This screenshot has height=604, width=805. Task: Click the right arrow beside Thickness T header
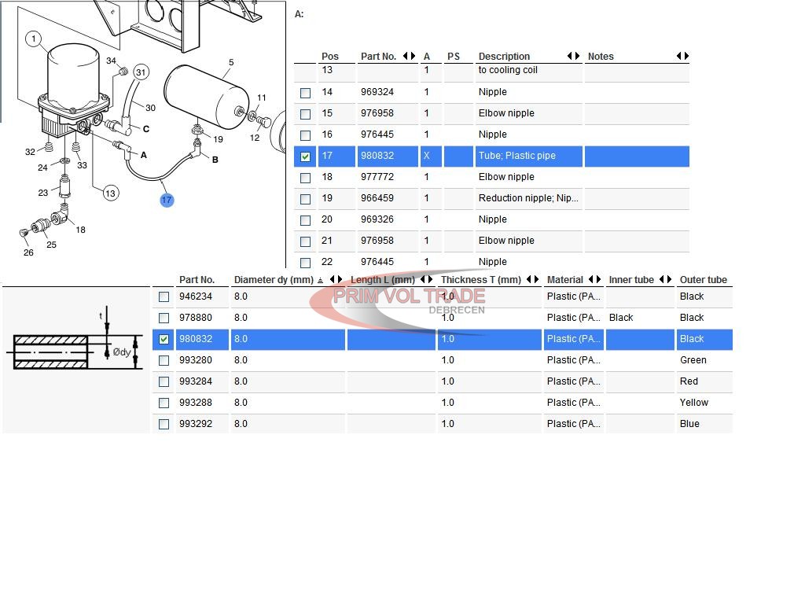point(536,279)
